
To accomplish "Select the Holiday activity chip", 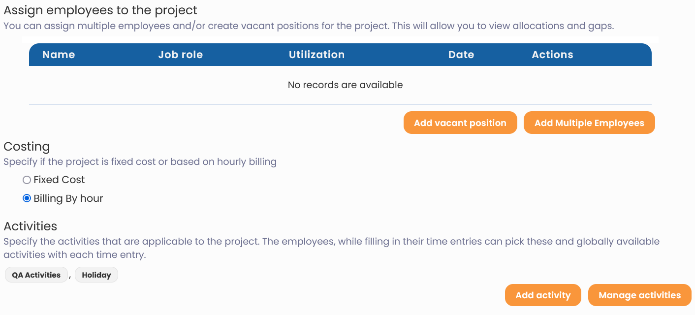I will click(96, 275).
